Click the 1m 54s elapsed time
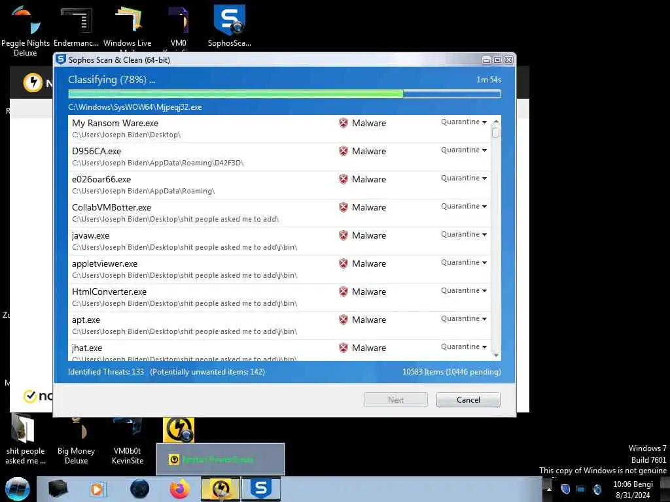 click(x=489, y=80)
